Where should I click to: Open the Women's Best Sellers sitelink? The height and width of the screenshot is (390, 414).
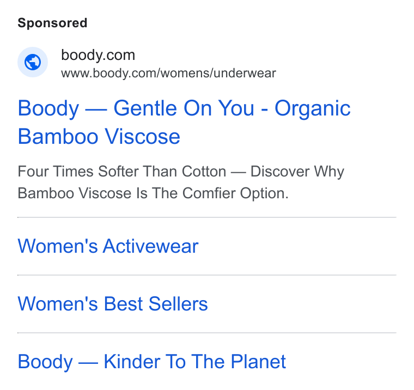[x=113, y=303]
